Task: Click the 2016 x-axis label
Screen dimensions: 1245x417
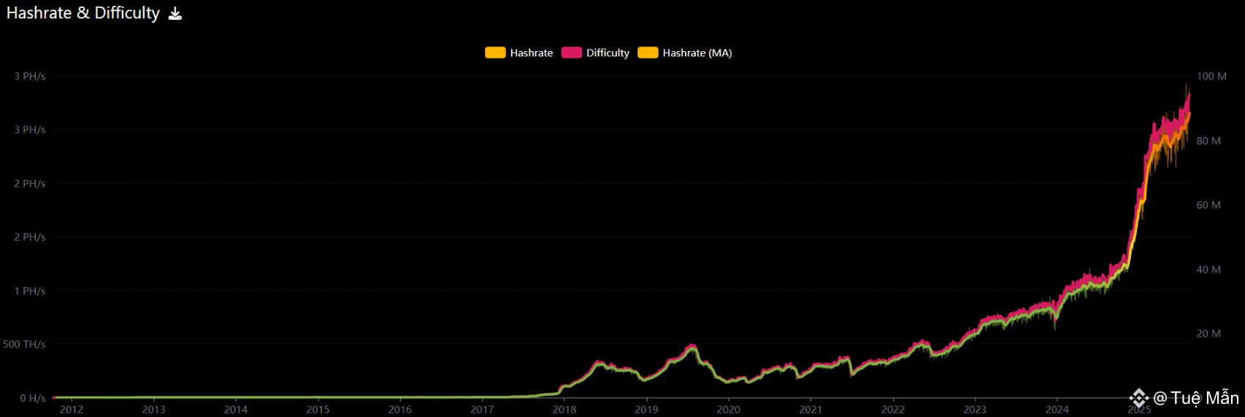Action: pos(400,410)
